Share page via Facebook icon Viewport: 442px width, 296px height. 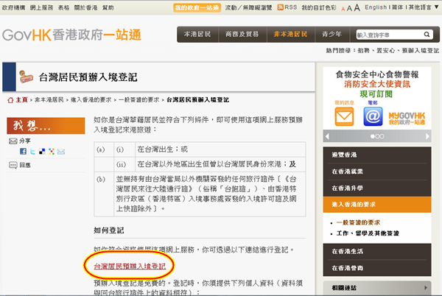(23, 152)
